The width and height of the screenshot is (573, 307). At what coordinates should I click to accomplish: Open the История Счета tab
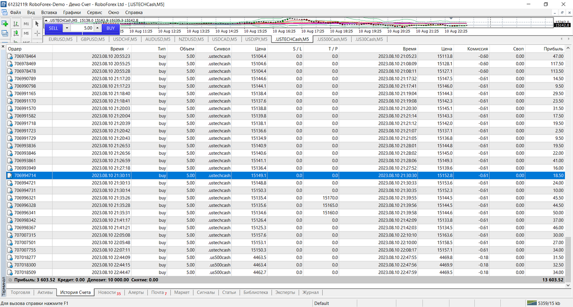(76, 292)
